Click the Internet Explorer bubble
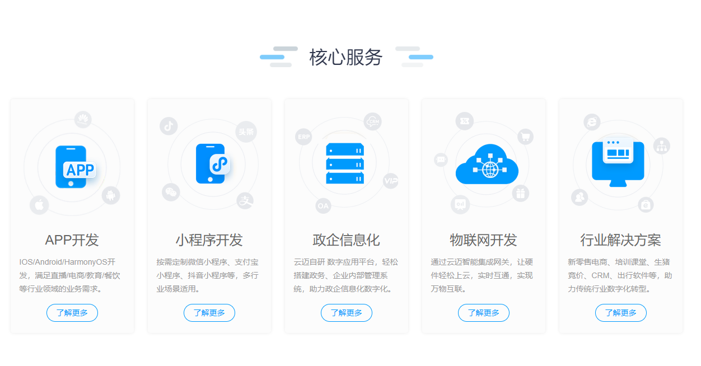This screenshot has height=366, width=701. click(592, 123)
